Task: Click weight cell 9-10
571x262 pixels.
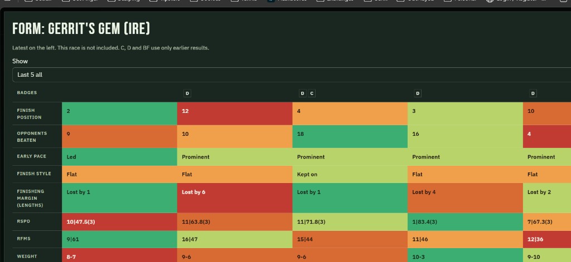Action: [x=547, y=255]
